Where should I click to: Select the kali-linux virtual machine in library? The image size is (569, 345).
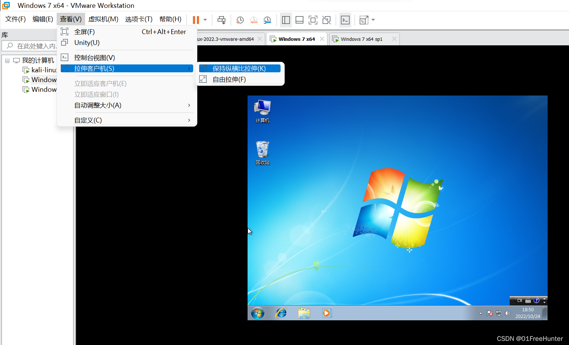coord(42,70)
